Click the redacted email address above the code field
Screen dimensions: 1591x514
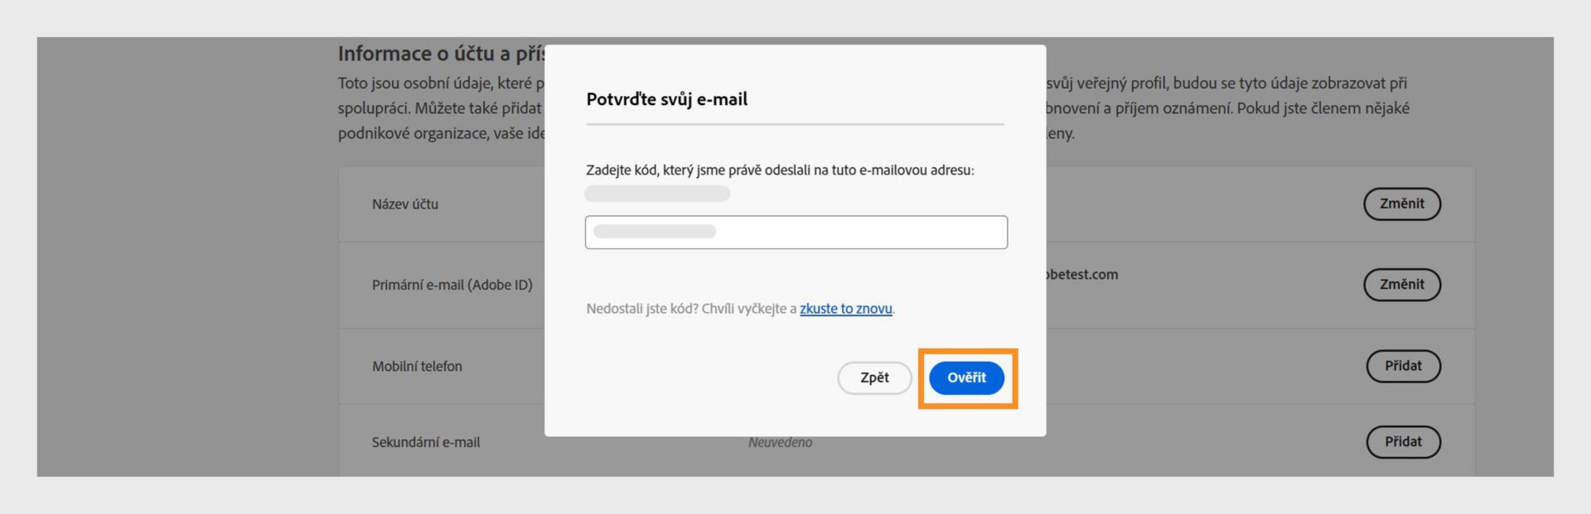point(657,194)
